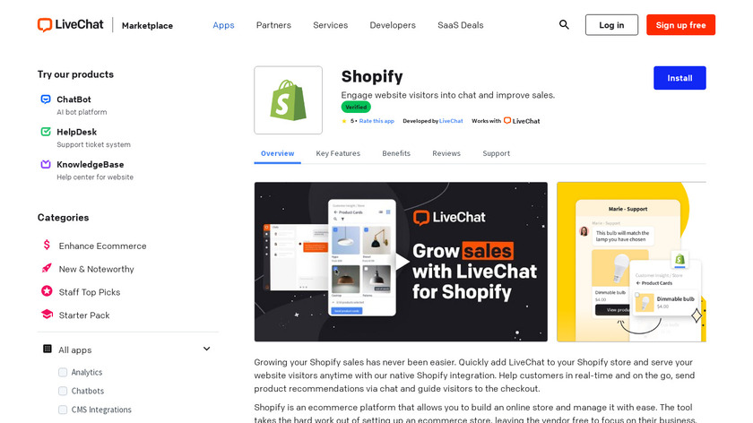Click the blue Install button
The height and width of the screenshot is (423, 753).
click(679, 78)
